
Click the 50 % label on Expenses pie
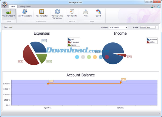[x=20, y=61]
